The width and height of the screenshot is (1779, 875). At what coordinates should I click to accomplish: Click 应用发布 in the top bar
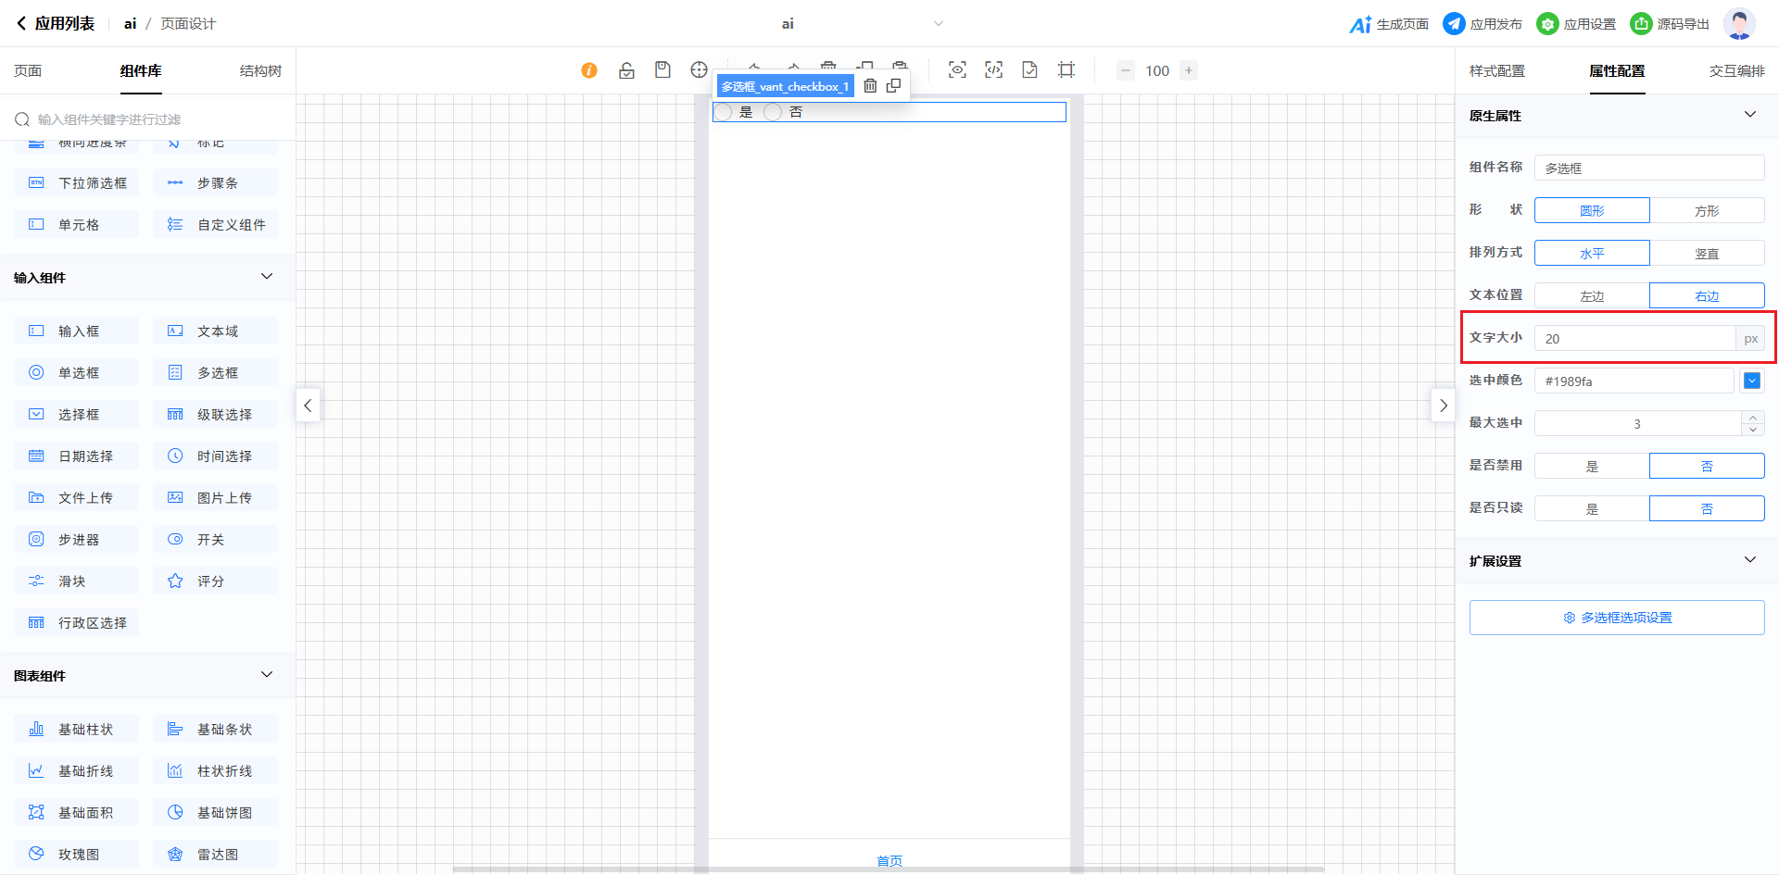[1482, 24]
